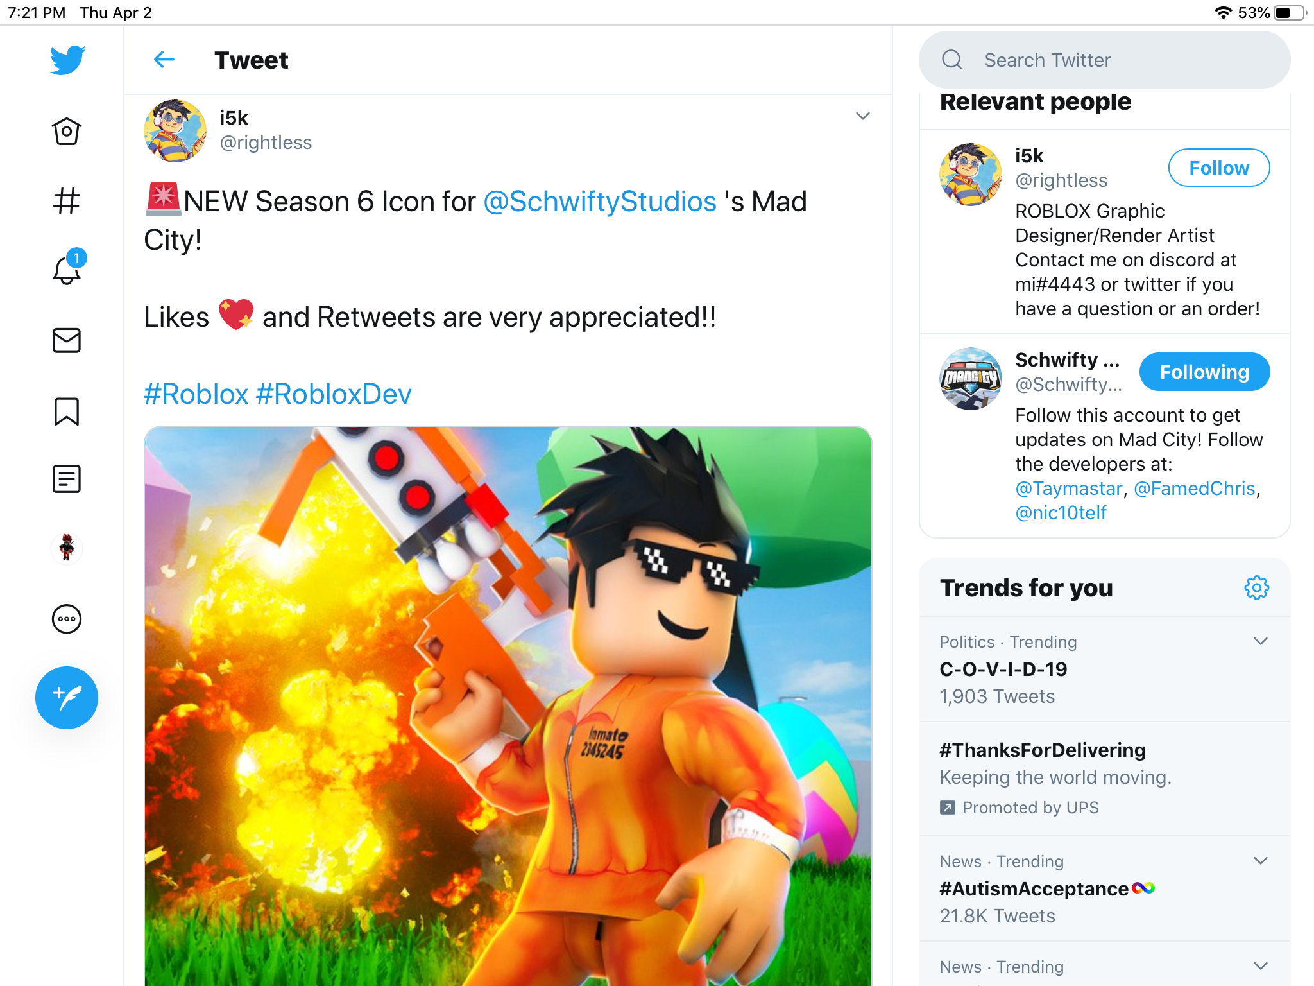
Task: Open trends settings gear icon
Action: [1256, 587]
